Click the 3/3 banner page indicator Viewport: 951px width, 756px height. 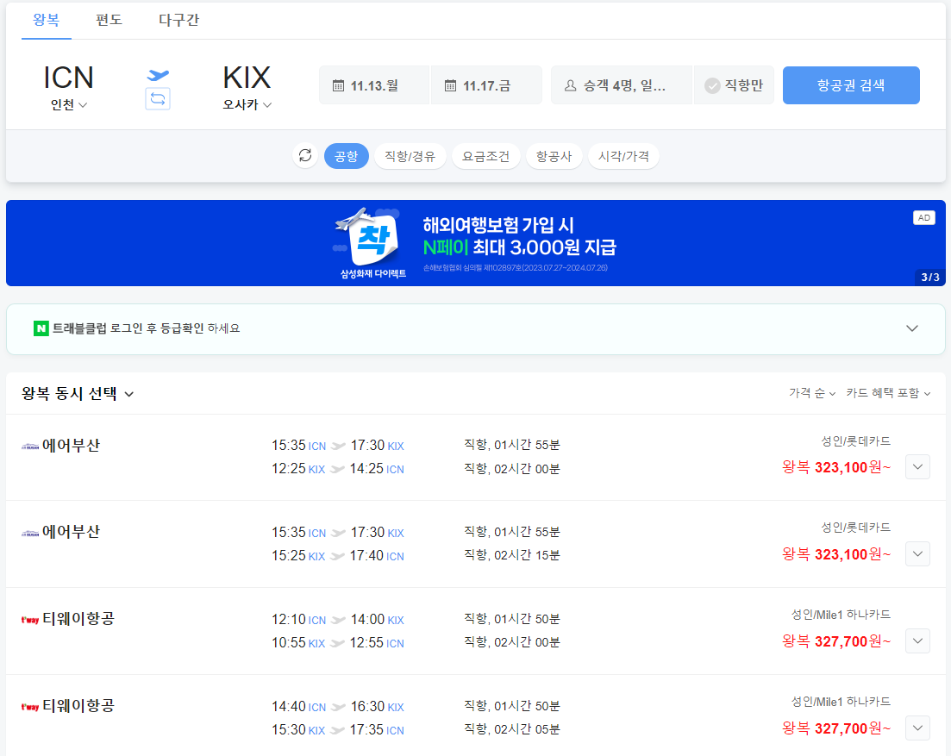click(x=929, y=277)
